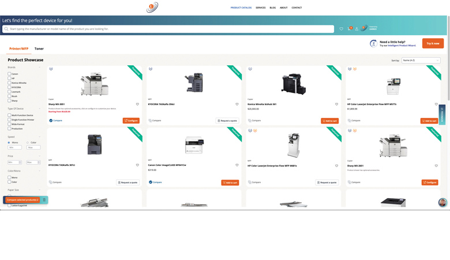Click the product search input field
This screenshot has width=450, height=260.
(x=168, y=29)
